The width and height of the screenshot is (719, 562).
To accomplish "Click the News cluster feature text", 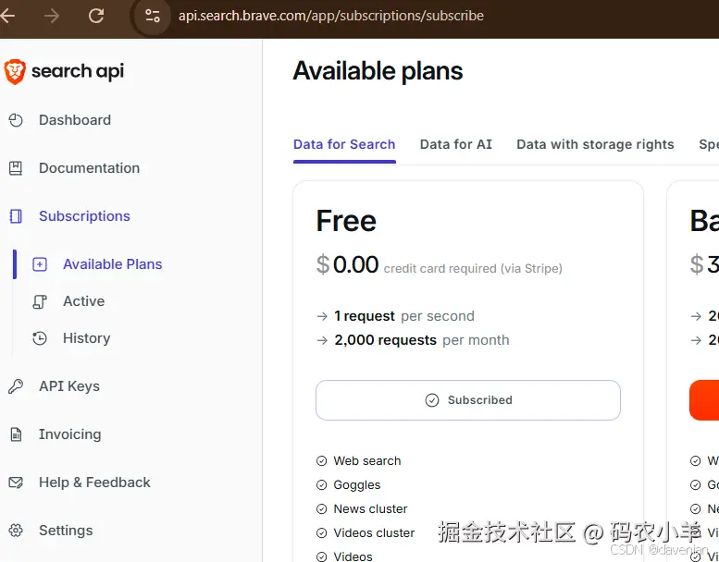I will click(370, 509).
